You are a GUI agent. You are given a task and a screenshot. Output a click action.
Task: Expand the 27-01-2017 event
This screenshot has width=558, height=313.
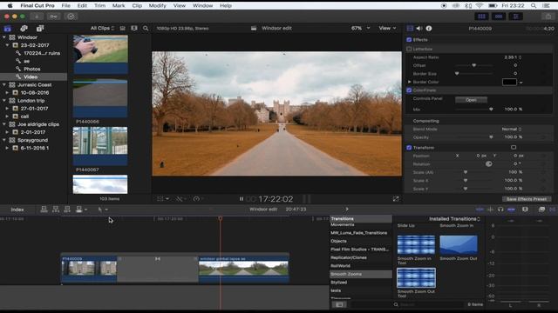tap(7, 109)
